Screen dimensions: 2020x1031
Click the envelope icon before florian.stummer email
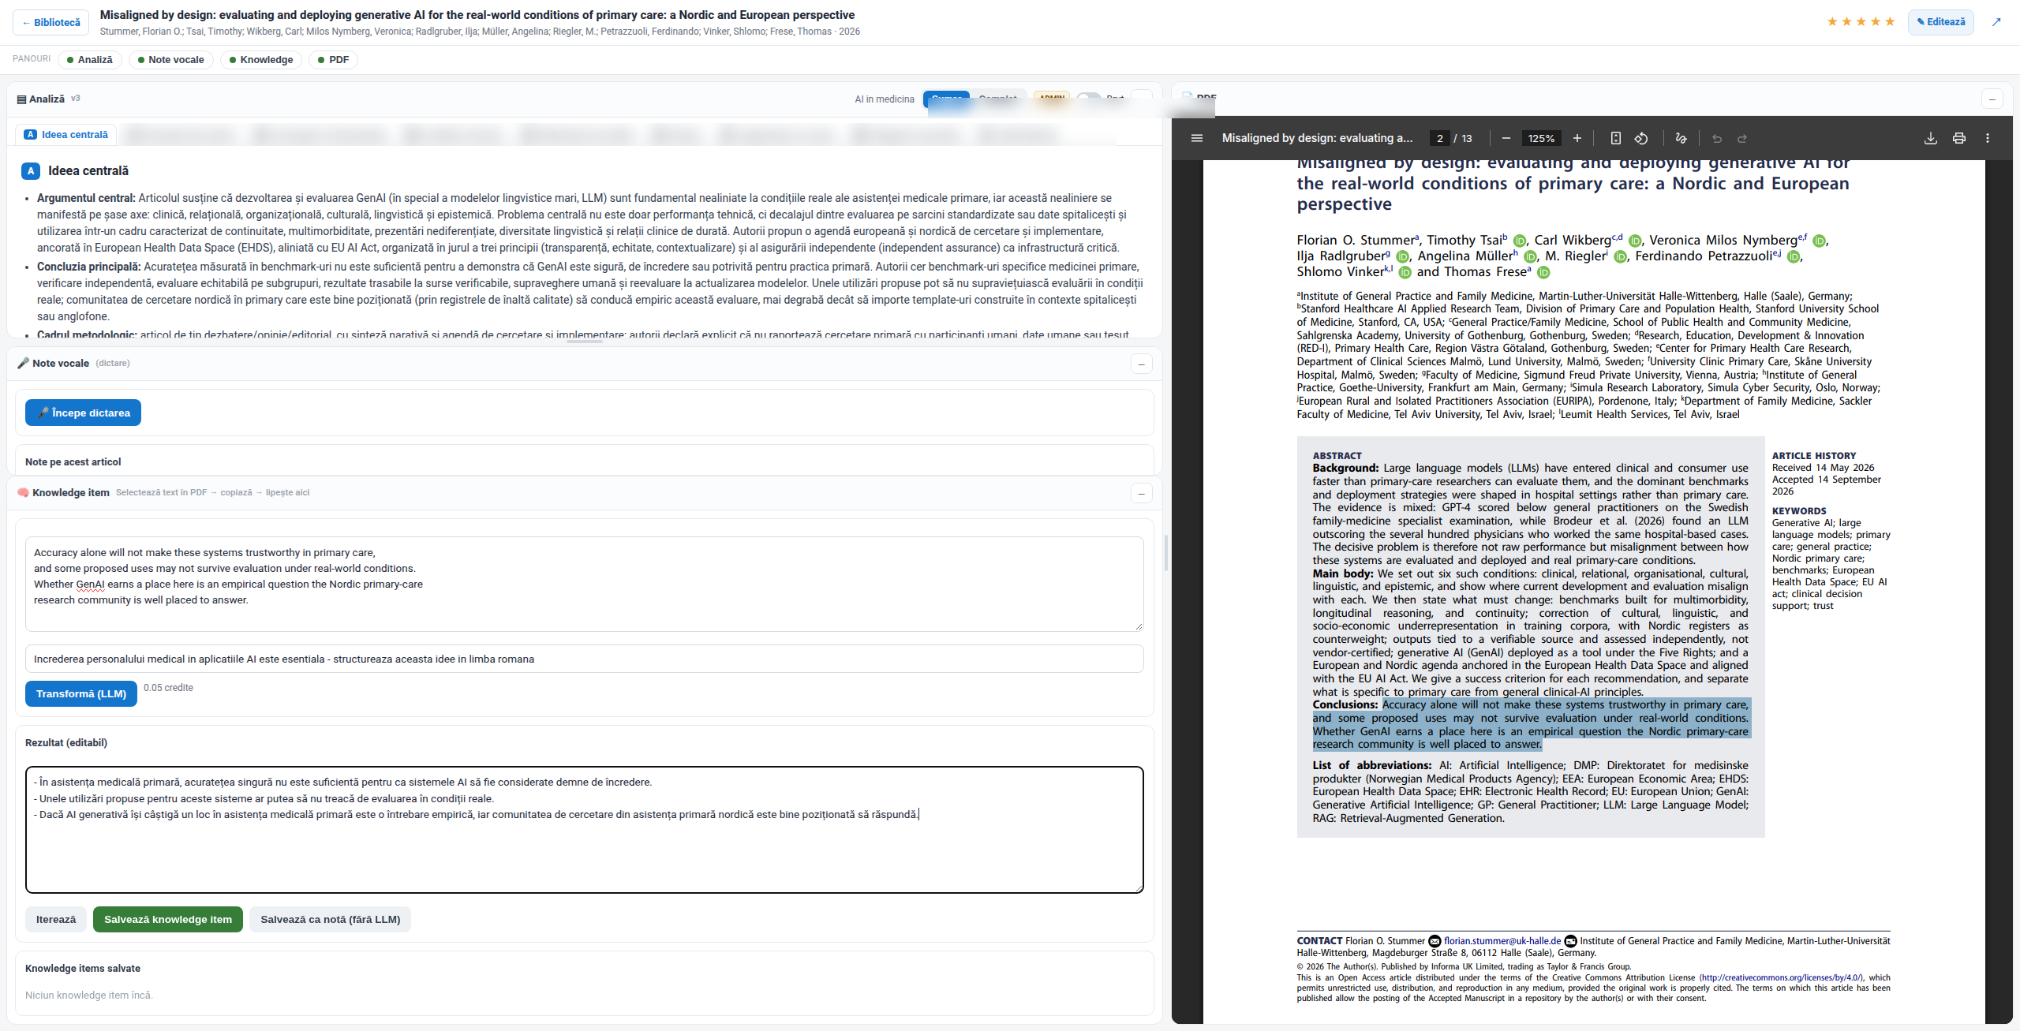[x=1435, y=941]
